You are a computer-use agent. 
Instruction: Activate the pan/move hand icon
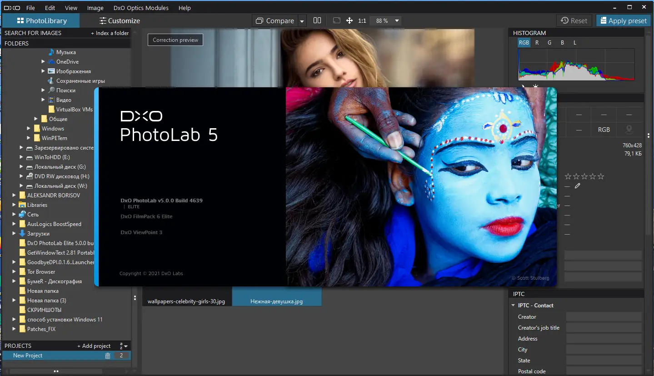[349, 20]
